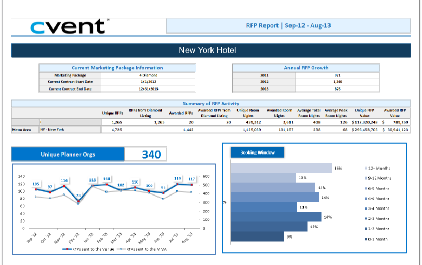Click the New York Hotel title banner
Image resolution: width=422 pixels, height=265 pixels.
coord(211,50)
